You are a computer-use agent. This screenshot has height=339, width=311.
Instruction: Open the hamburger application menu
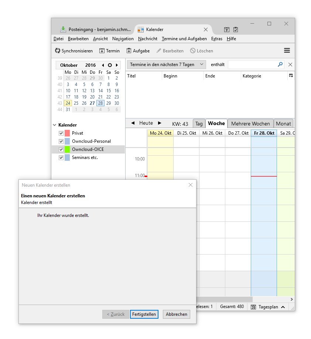(287, 51)
